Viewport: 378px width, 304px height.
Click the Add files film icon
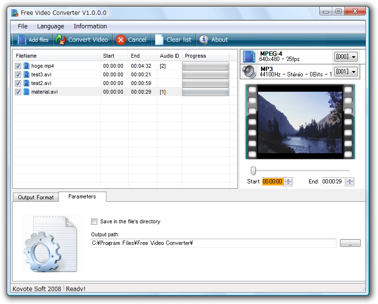[x=22, y=40]
